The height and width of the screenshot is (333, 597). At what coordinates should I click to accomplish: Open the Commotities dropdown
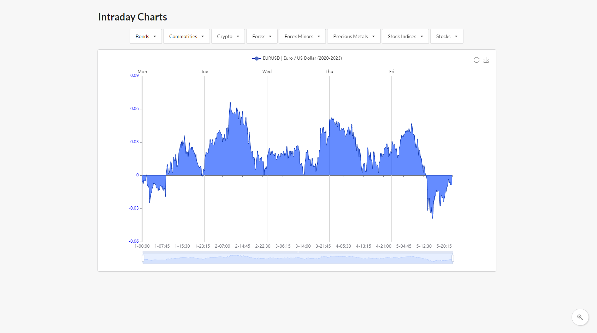coord(186,36)
